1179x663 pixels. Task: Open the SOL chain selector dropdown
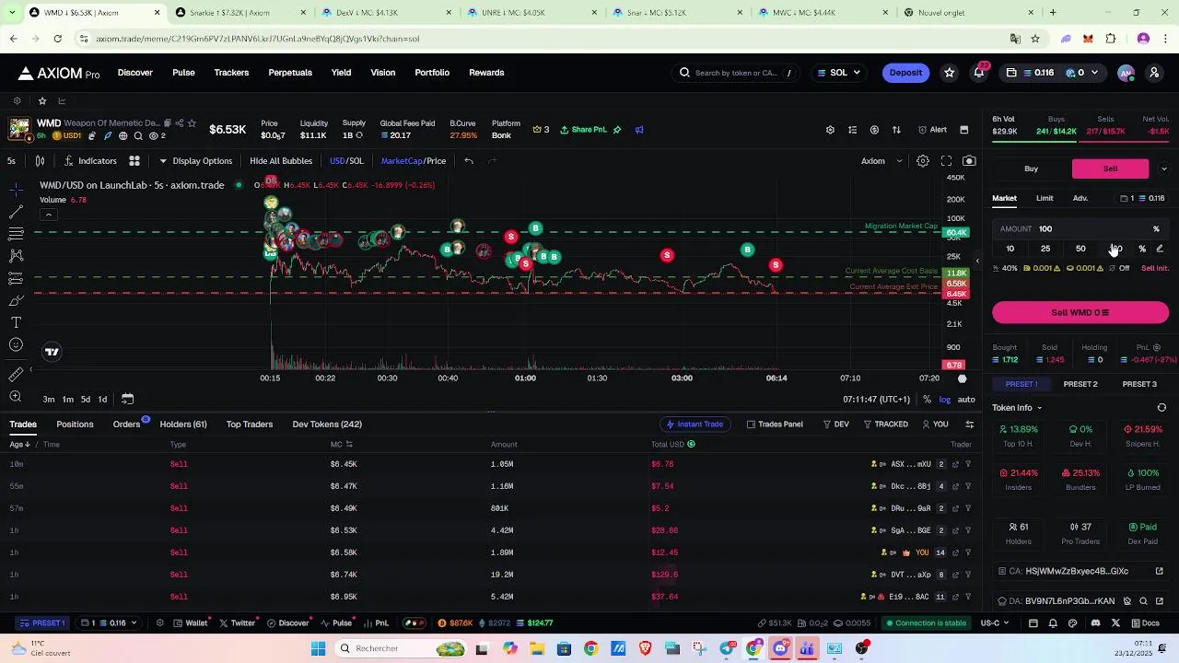838,73
